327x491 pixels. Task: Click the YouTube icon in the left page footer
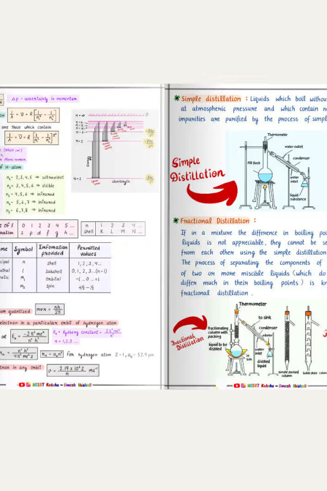[21, 385]
